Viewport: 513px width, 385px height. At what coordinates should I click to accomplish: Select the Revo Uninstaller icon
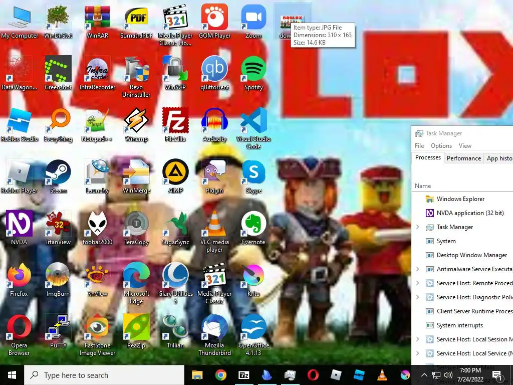[x=136, y=77]
